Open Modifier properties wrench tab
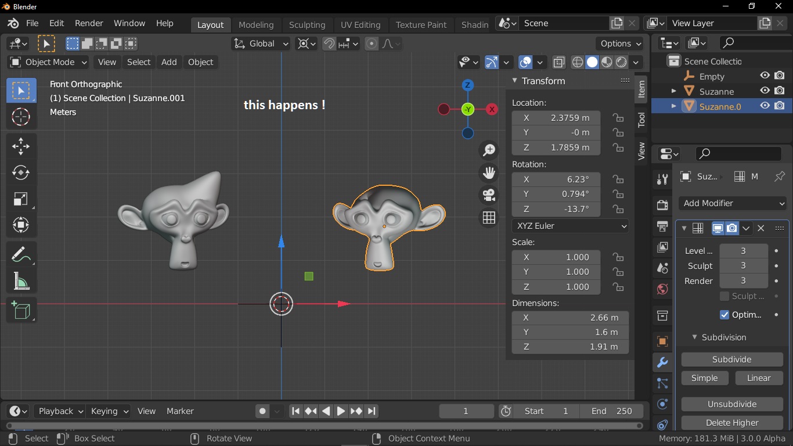The width and height of the screenshot is (793, 446). pos(662,363)
